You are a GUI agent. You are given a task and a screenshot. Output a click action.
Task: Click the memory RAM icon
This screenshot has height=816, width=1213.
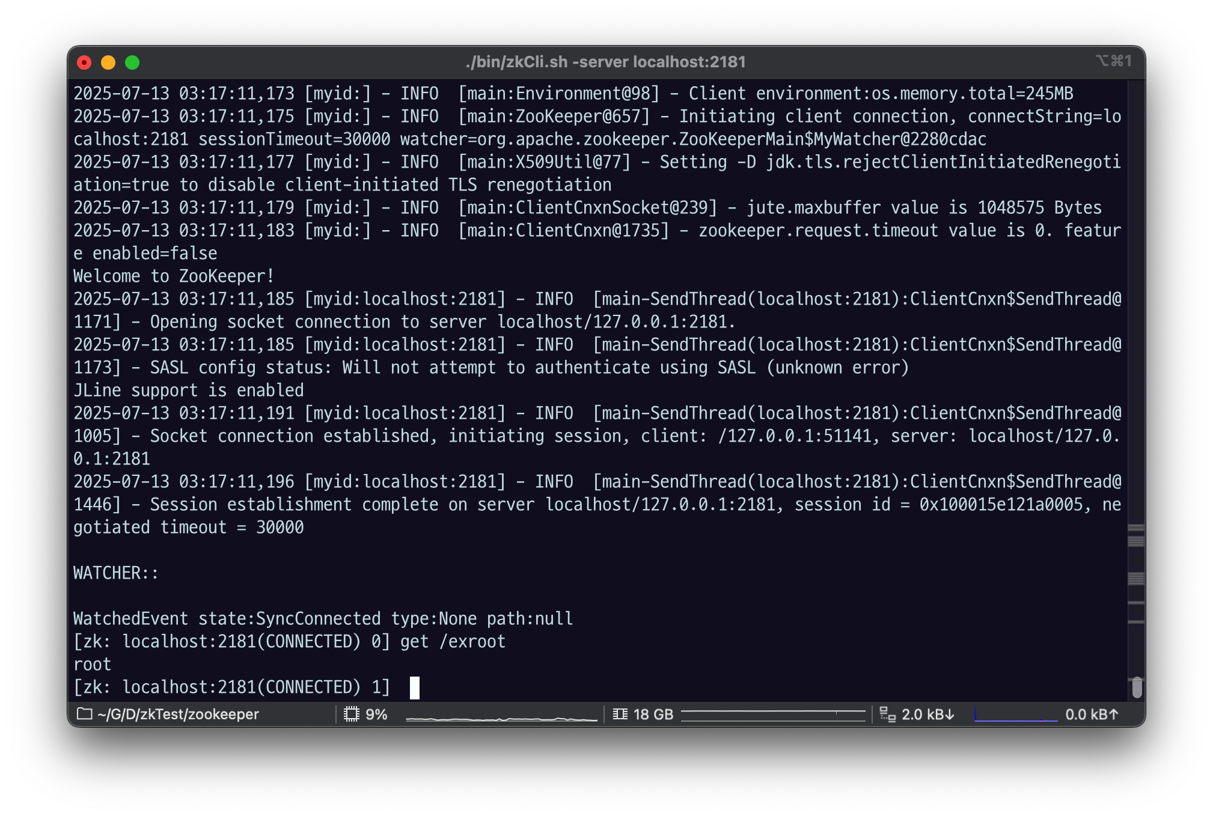620,714
